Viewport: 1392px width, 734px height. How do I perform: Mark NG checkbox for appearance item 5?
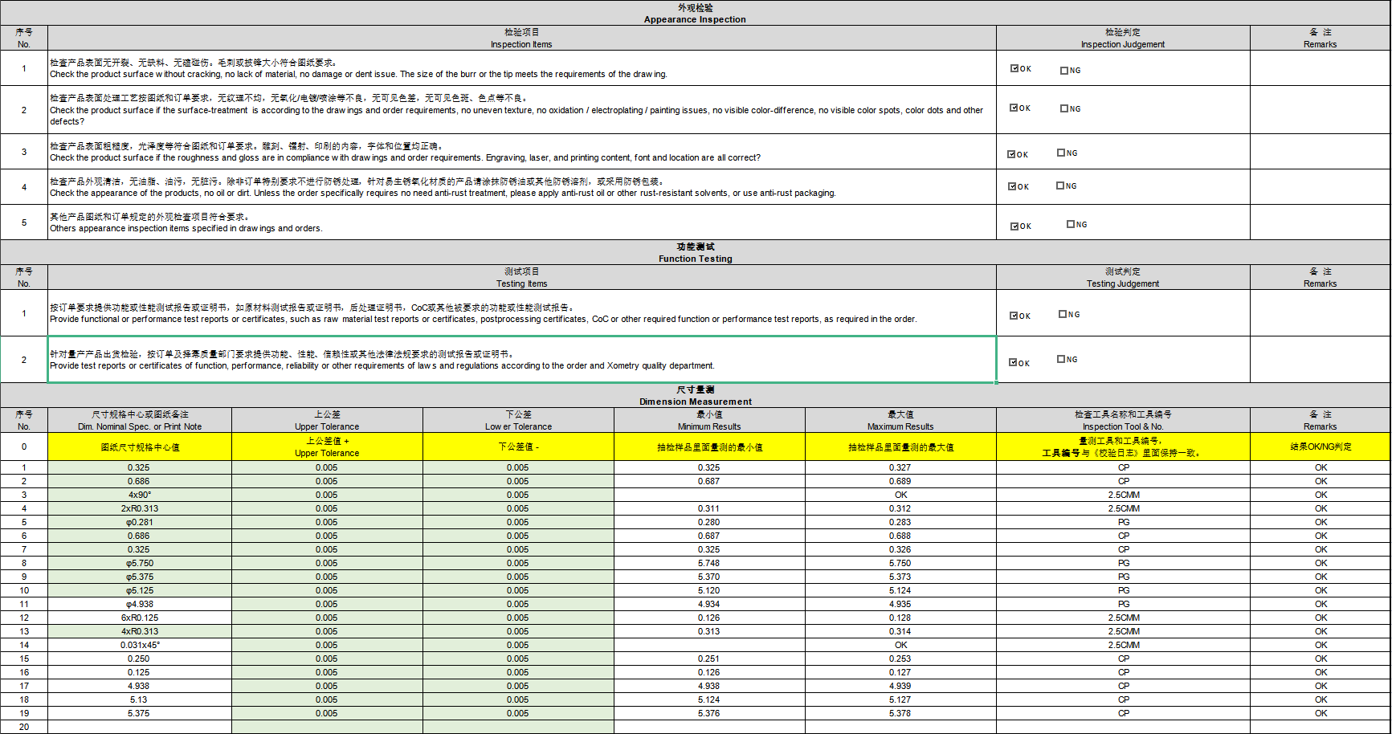(1071, 224)
